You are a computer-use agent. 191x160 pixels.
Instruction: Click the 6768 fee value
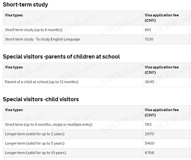point(149,153)
